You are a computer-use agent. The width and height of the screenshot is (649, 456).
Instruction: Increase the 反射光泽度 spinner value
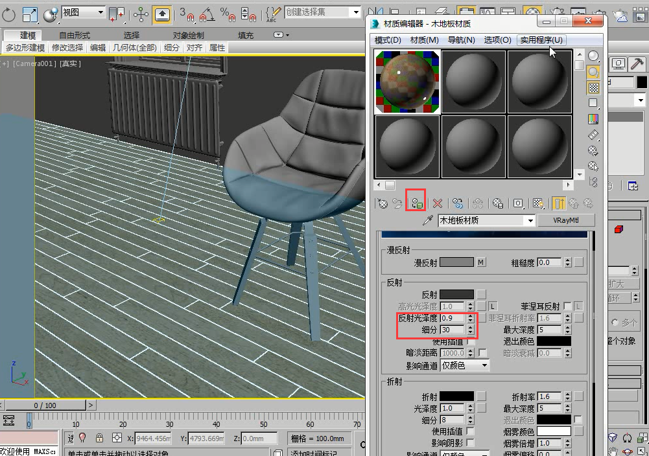point(470,316)
